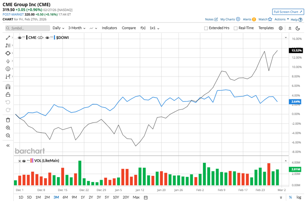Image resolution: width=308 pixels, height=204 pixels.
Task: Open the chart type line dropdown
Action: click(x=93, y=28)
